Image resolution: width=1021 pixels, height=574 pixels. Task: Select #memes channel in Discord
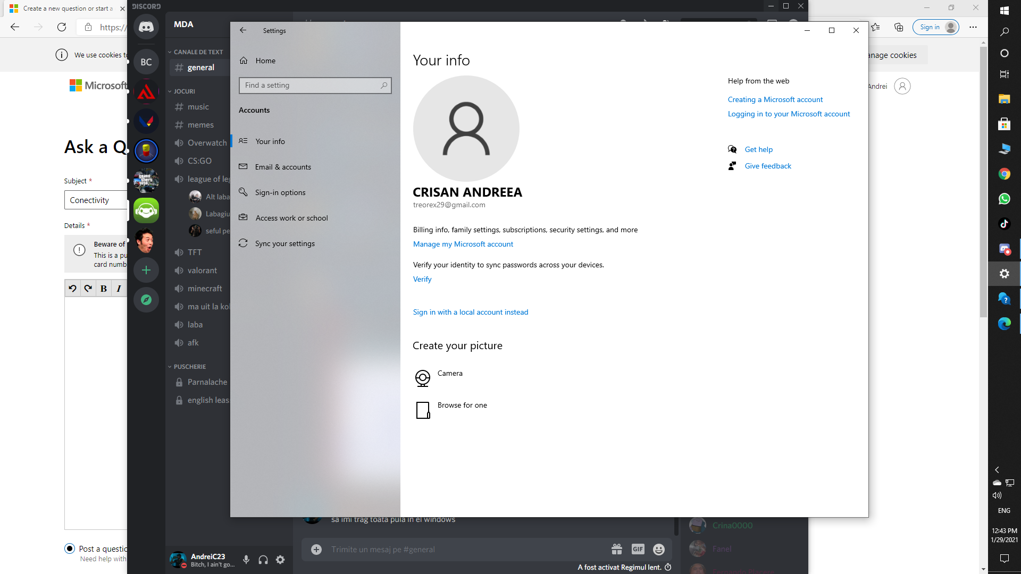pos(200,125)
